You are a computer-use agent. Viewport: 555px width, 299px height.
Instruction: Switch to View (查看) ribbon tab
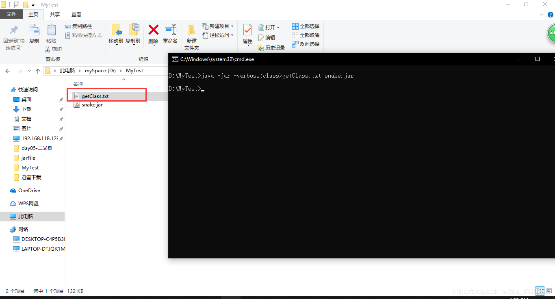click(x=76, y=14)
